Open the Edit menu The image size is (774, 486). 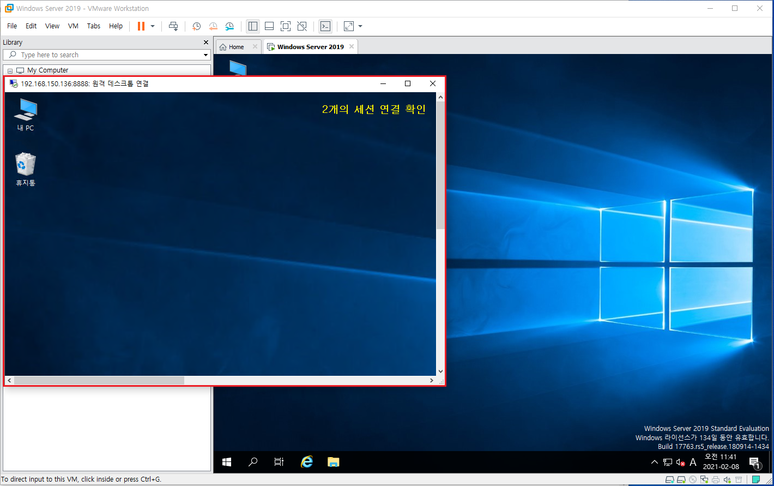(x=31, y=26)
